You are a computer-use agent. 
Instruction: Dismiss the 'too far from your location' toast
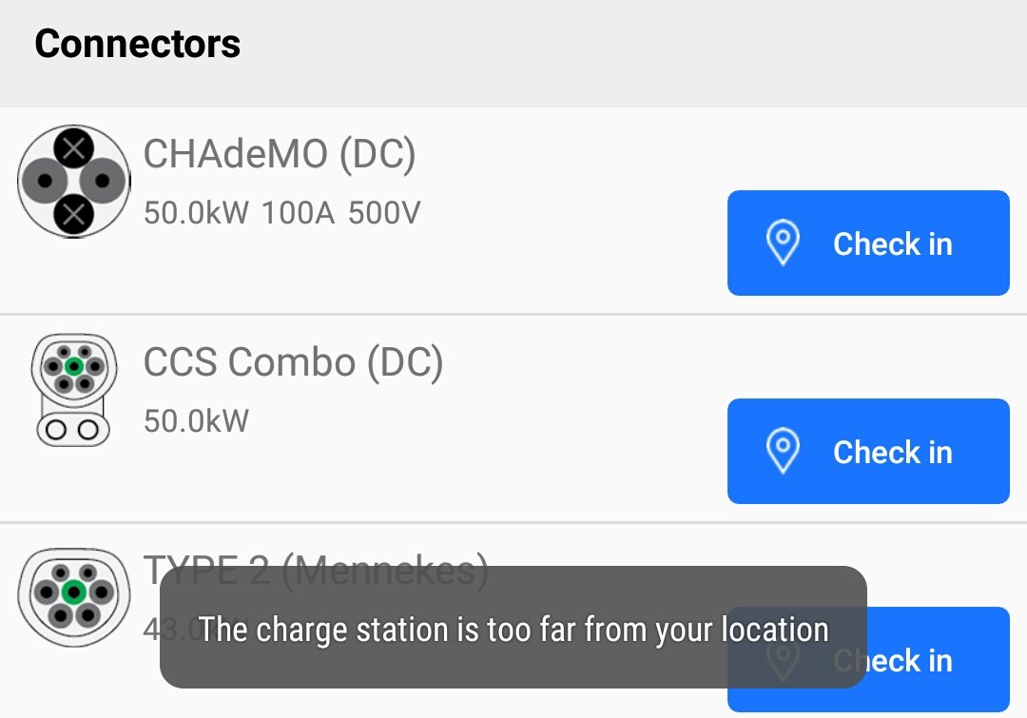[513, 629]
